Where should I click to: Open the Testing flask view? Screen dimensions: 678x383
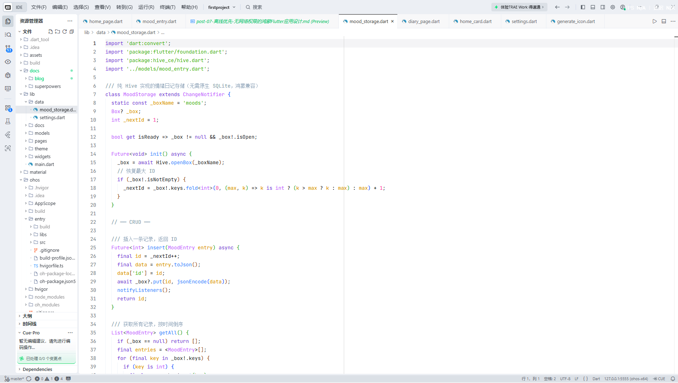coord(8,121)
